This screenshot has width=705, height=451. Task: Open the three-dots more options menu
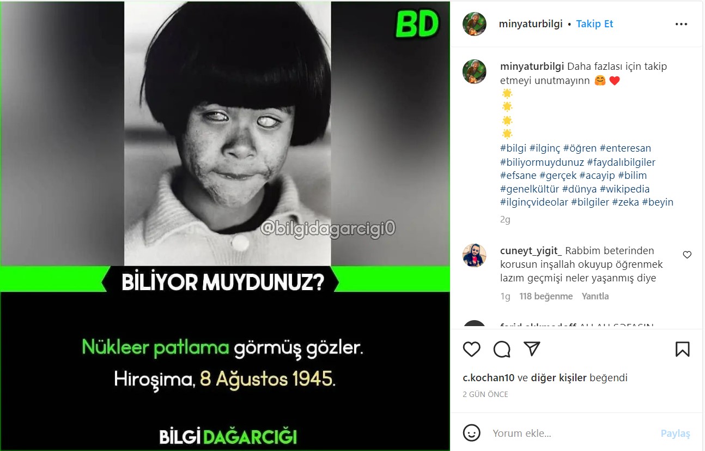point(681,24)
